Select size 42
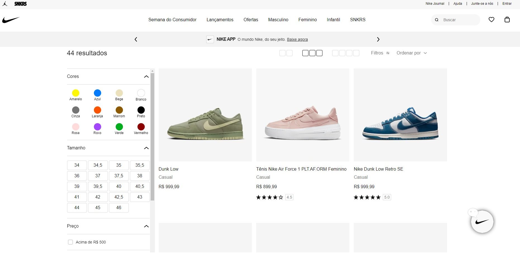This screenshot has height=265, width=520. 98,197
